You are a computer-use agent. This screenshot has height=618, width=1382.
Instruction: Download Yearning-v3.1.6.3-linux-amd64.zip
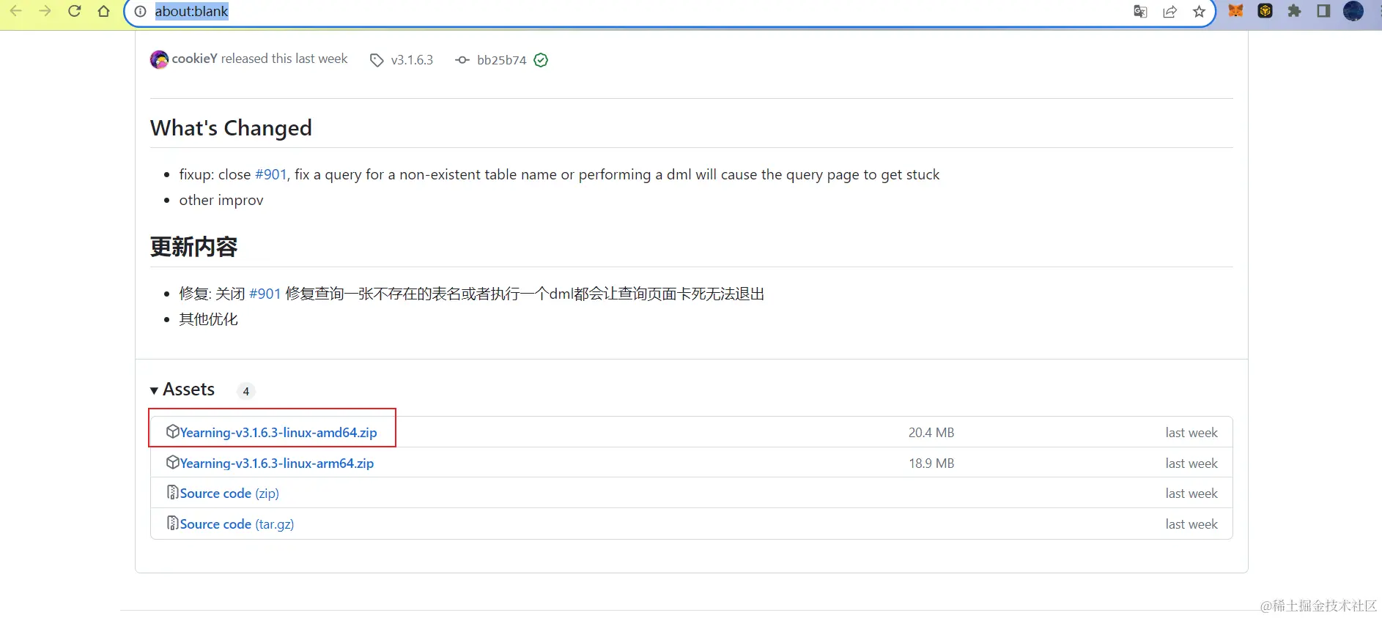coord(278,432)
